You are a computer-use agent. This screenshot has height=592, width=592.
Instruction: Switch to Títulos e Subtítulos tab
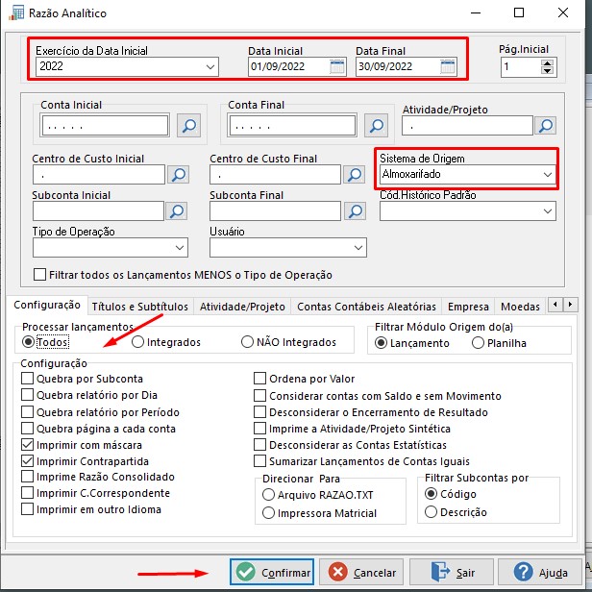pos(140,307)
